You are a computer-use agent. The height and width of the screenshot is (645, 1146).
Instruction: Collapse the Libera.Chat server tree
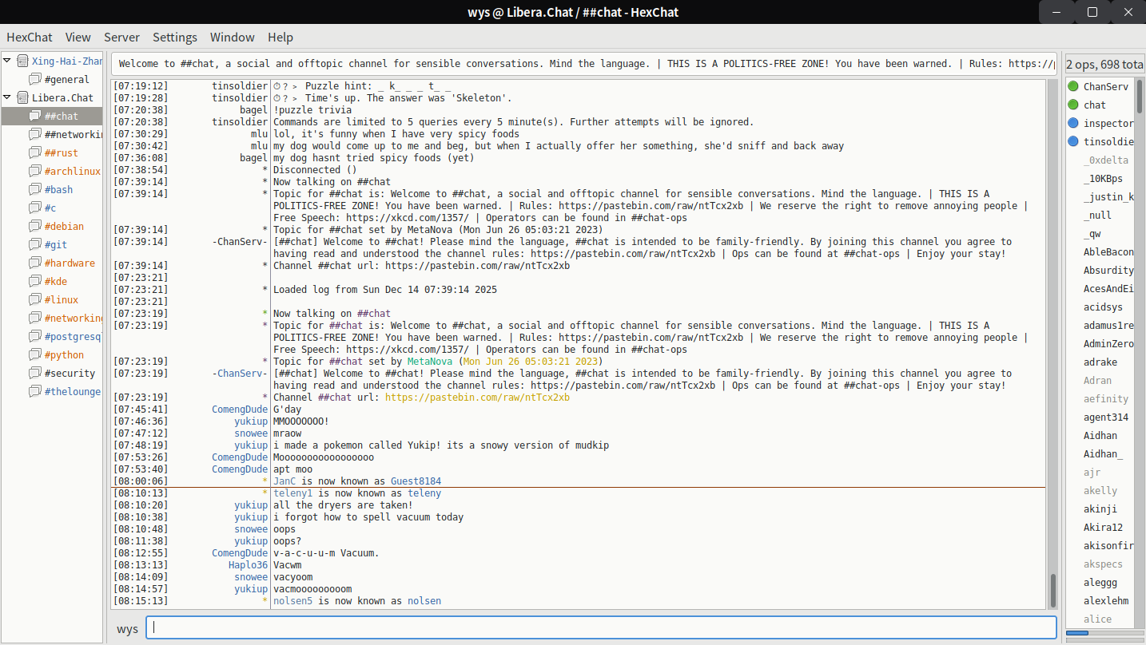7,97
